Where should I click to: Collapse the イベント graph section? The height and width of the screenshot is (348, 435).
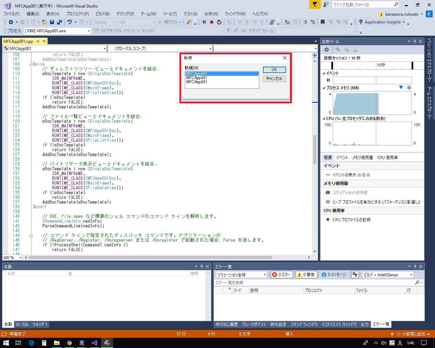pyautogui.click(x=324, y=73)
